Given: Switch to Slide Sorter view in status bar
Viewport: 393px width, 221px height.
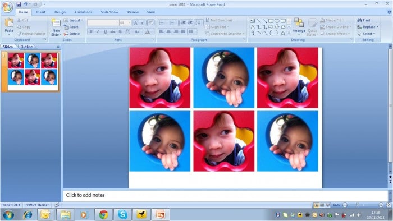Looking at the screenshot, I should click(322, 205).
